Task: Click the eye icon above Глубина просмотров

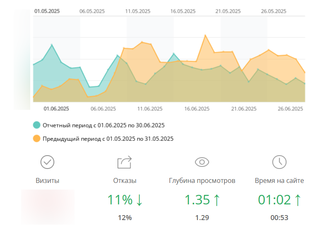Action: (x=202, y=162)
